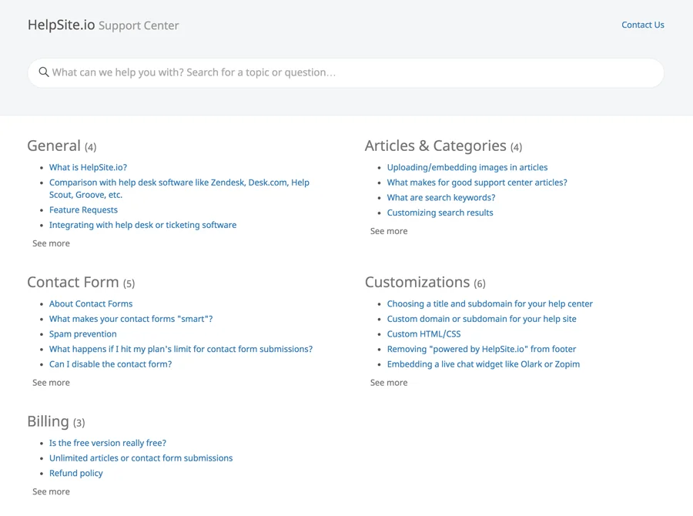Read the Spam prevention article

tap(82, 333)
